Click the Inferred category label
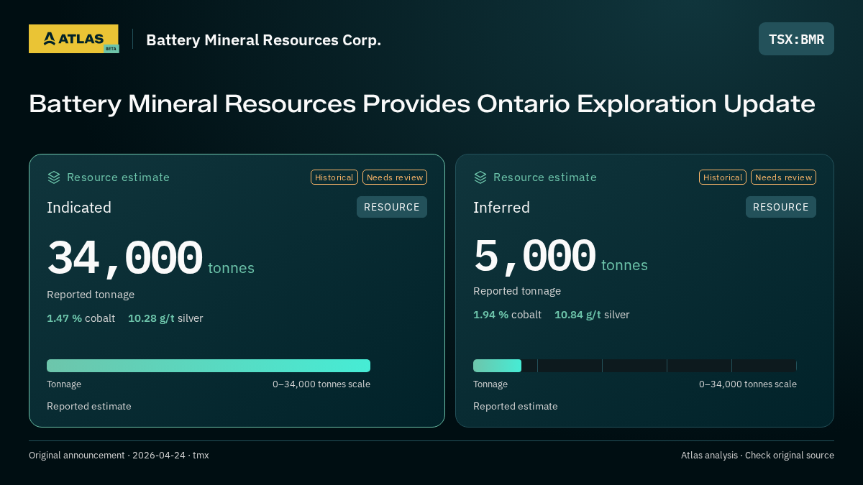Image resolution: width=863 pixels, height=485 pixels. click(x=501, y=208)
